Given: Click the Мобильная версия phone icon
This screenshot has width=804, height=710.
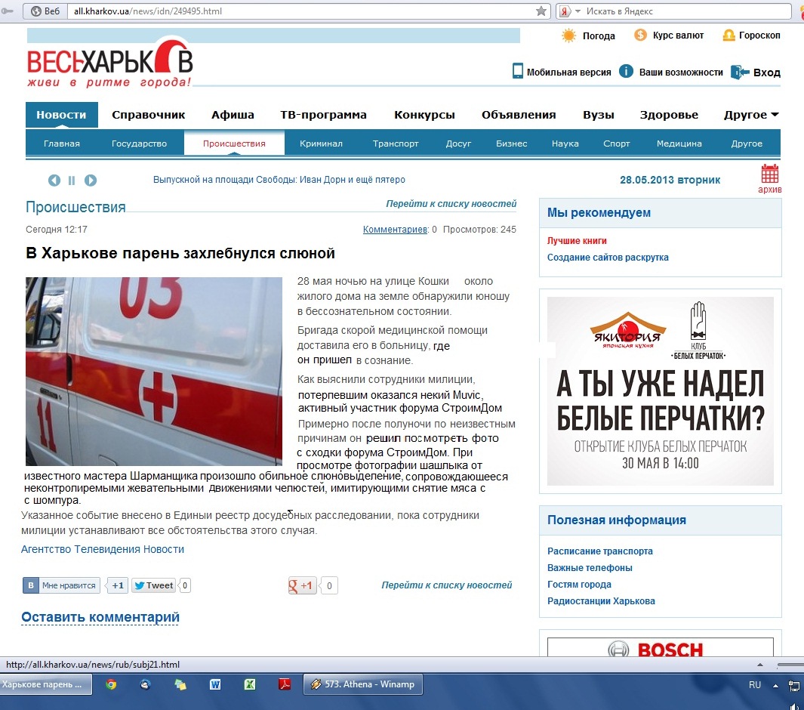Looking at the screenshot, I should pyautogui.click(x=518, y=71).
